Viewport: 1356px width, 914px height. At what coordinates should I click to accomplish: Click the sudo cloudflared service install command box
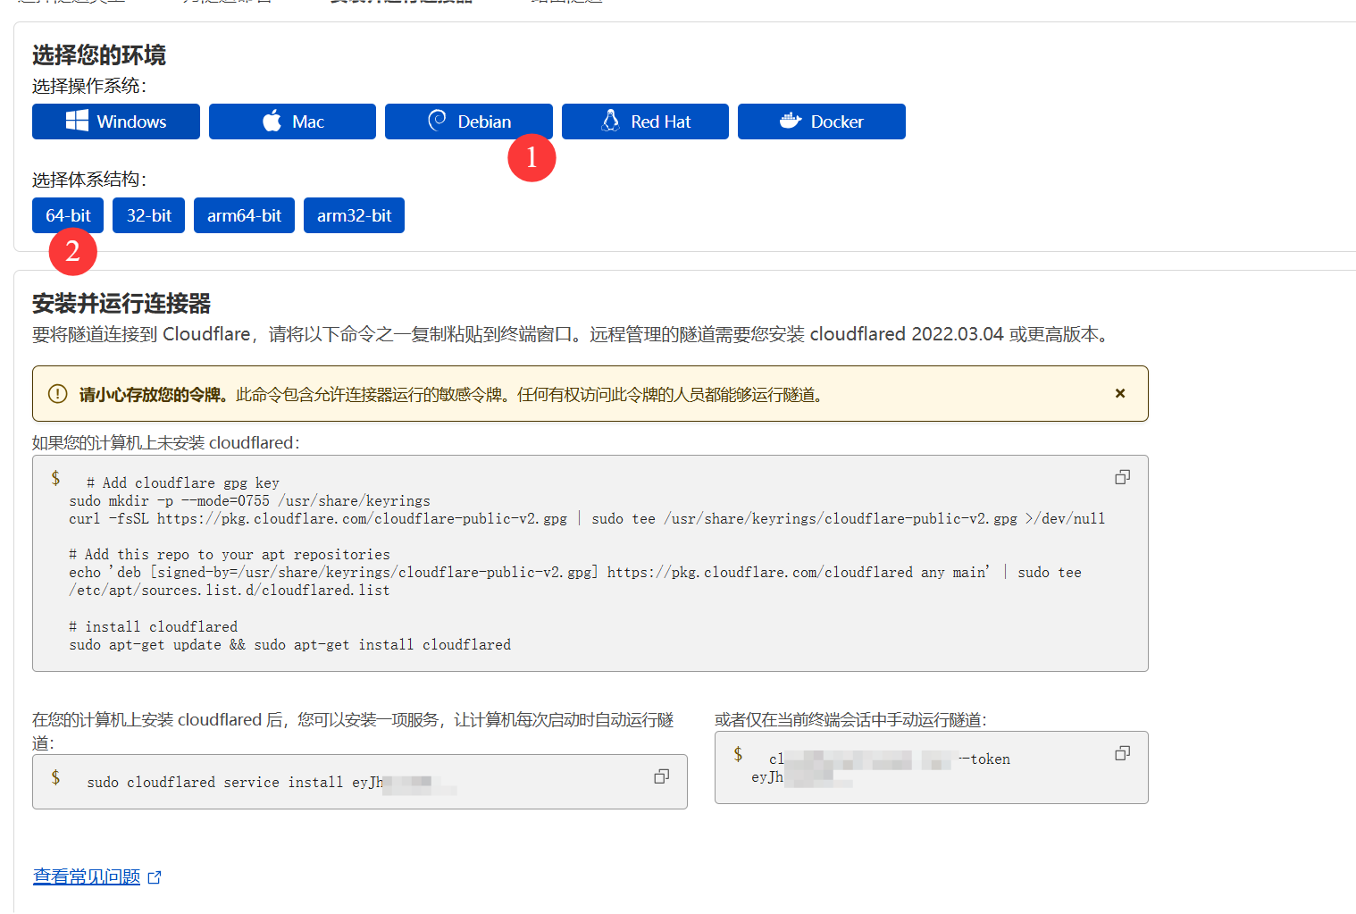click(x=357, y=782)
